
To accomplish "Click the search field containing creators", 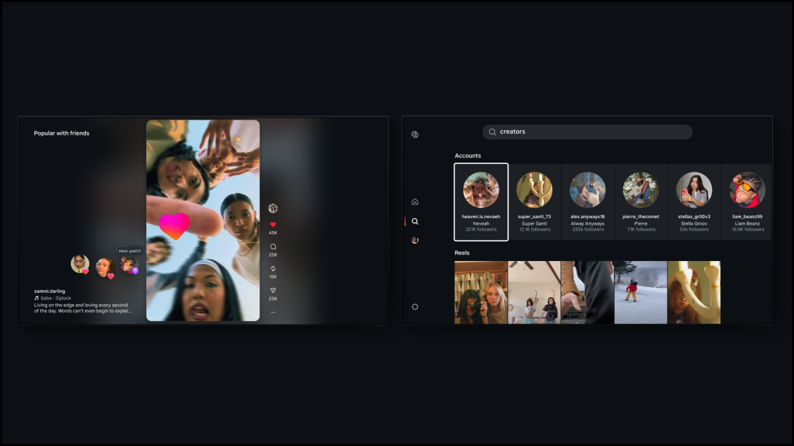I will tap(587, 131).
